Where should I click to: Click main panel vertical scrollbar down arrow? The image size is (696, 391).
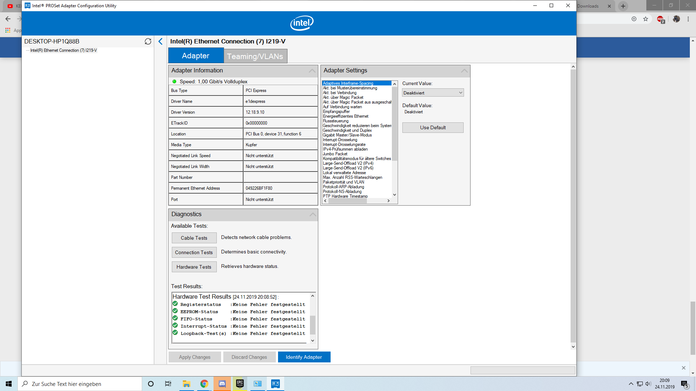point(573,346)
